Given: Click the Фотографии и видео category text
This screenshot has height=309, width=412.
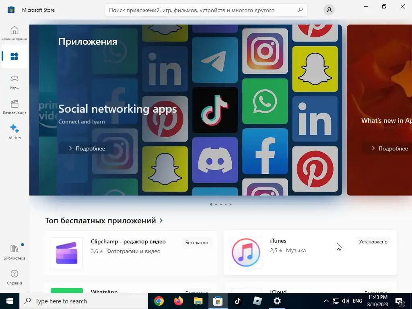Looking at the screenshot, I should (134, 251).
